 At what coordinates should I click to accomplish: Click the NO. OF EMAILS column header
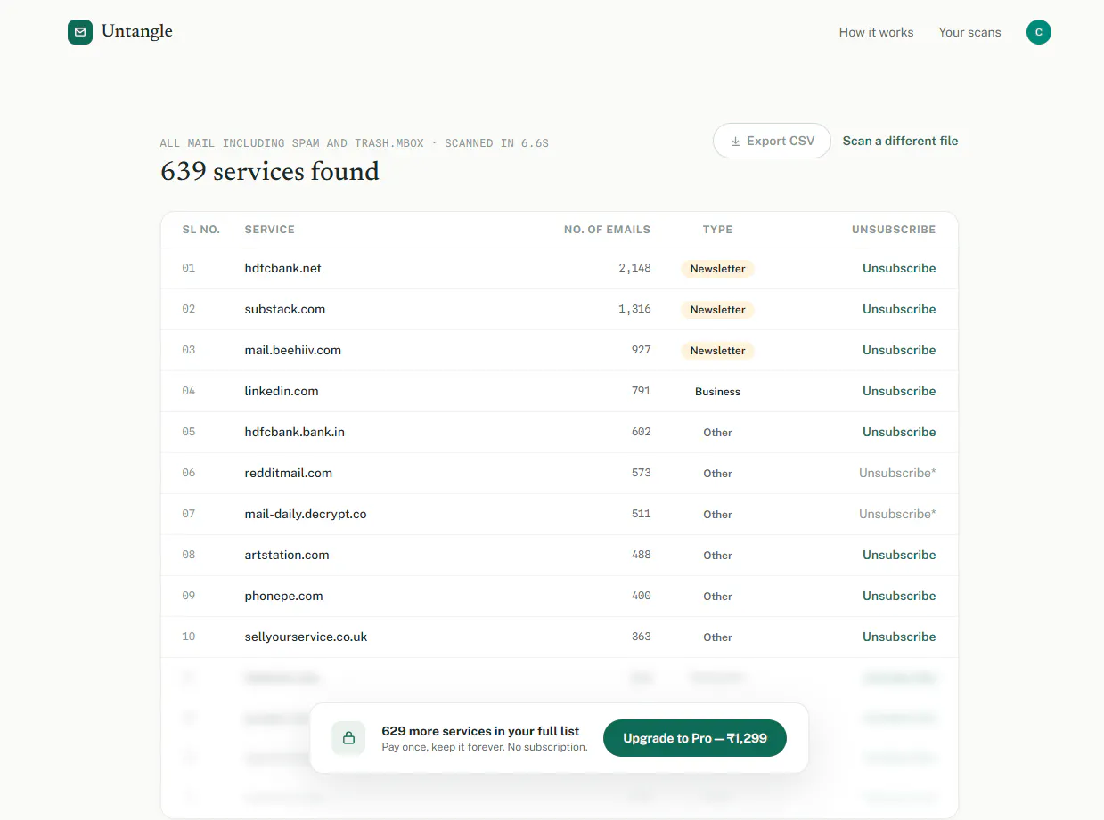607,230
